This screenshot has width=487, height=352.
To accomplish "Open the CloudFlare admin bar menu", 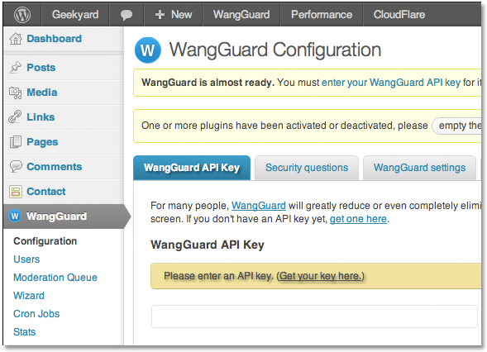I will (x=399, y=15).
